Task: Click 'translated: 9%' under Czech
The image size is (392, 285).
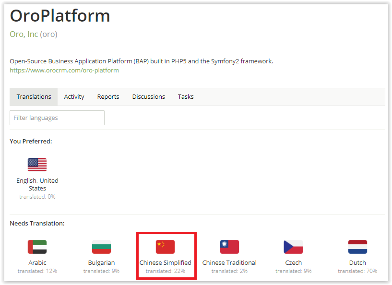Action: pos(293,271)
